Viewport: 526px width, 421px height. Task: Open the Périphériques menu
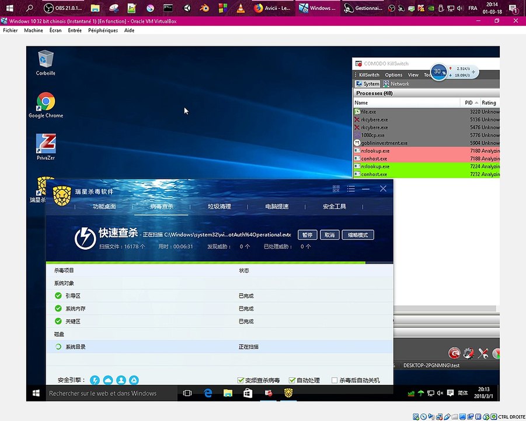tap(103, 30)
